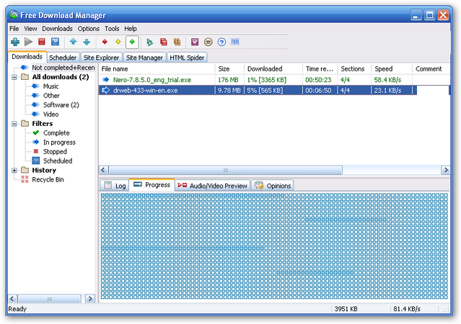The height and width of the screenshot is (324, 461).
Task: Select medium traffic mode with the yellow diamond icon
Action: coord(118,42)
